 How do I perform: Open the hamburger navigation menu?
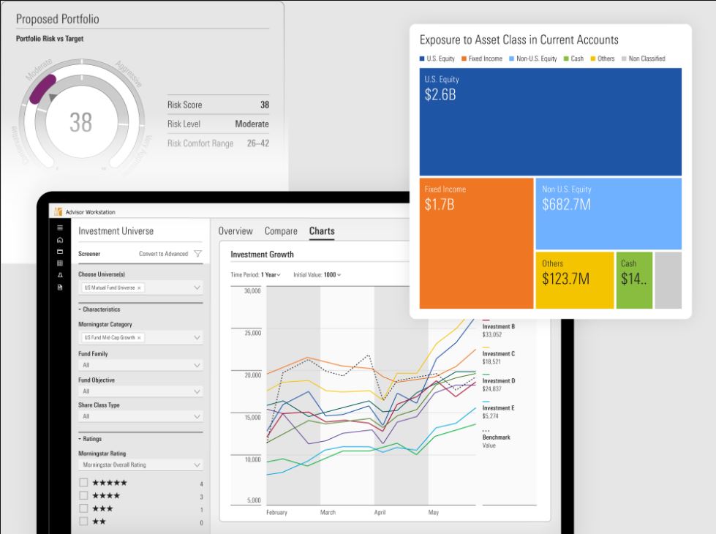[x=59, y=226]
